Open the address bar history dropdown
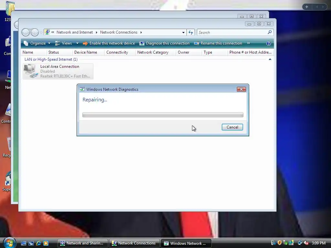Screen dimensions: 331x248 coord(183,33)
